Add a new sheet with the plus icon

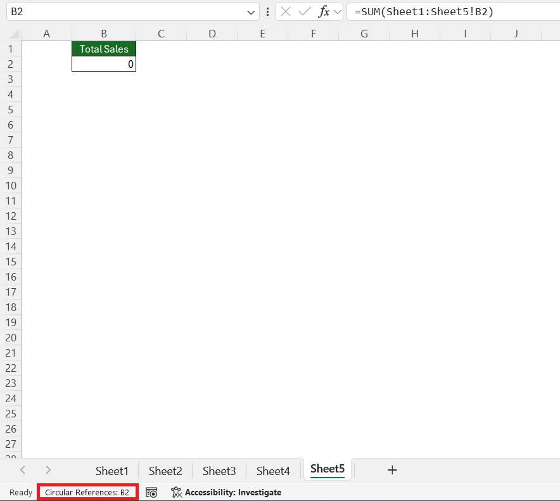(x=392, y=470)
